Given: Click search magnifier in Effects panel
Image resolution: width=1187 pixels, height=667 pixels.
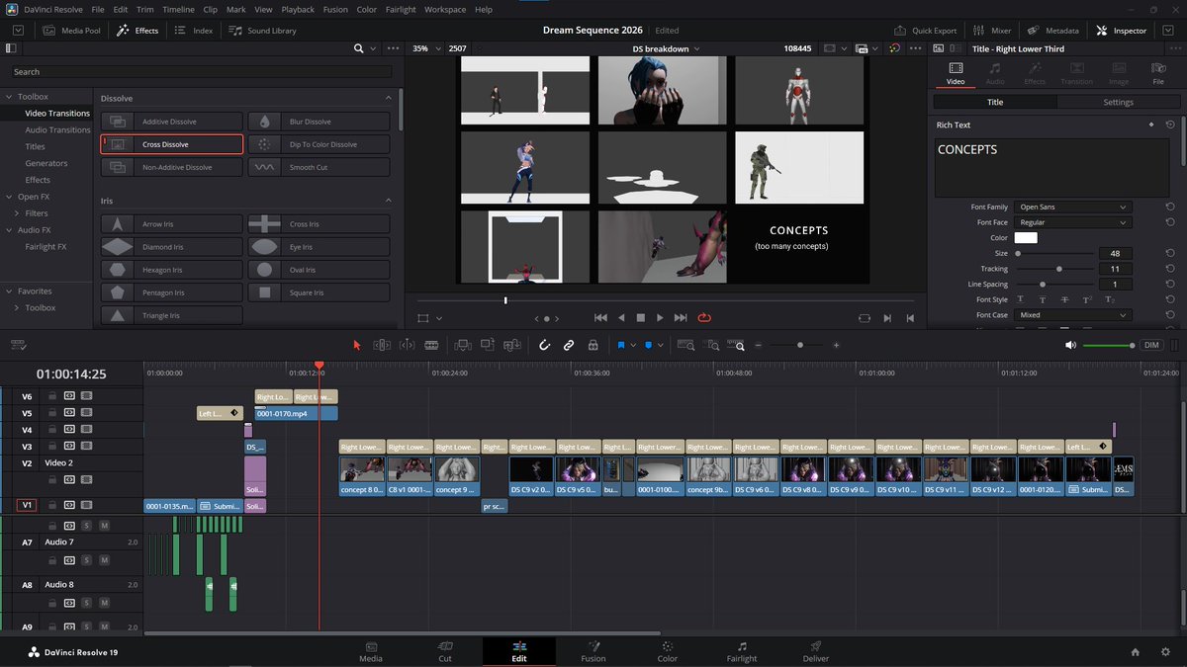Looking at the screenshot, I should [358, 48].
